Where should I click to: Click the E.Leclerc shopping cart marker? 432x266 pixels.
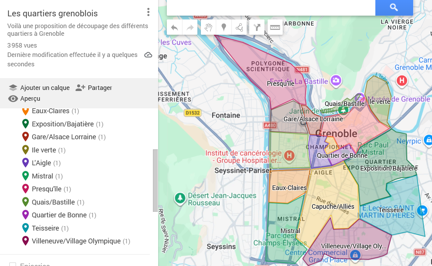pos(423,210)
